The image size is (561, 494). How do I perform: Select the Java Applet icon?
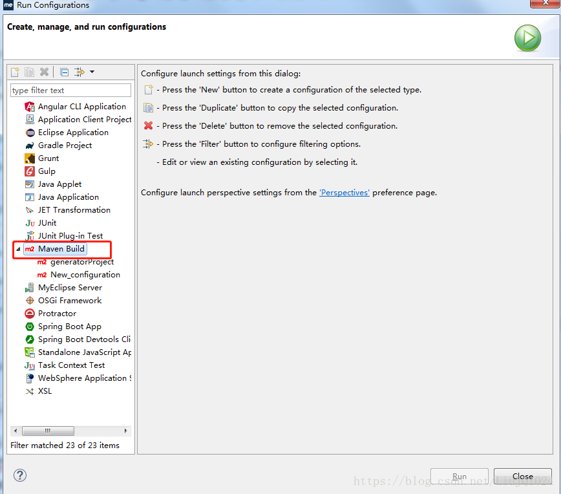pos(30,184)
